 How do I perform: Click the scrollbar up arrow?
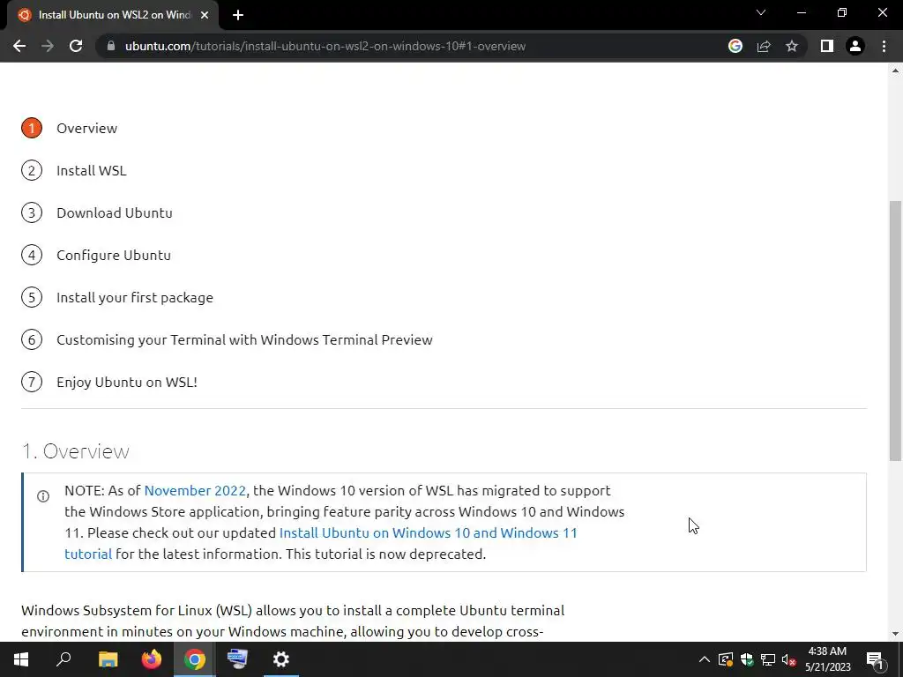(x=895, y=71)
